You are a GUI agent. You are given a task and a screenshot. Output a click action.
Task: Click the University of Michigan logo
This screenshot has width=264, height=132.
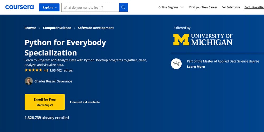203,39
